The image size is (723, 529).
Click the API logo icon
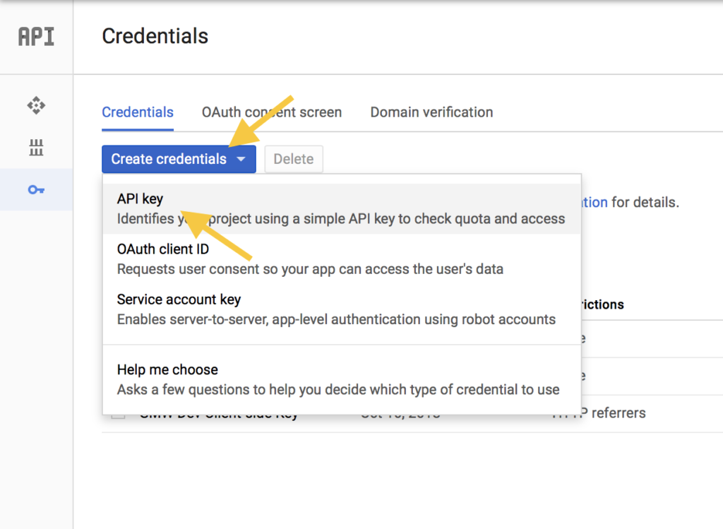pyautogui.click(x=36, y=36)
